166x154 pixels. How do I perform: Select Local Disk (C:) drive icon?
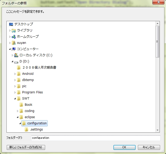(x=16, y=55)
